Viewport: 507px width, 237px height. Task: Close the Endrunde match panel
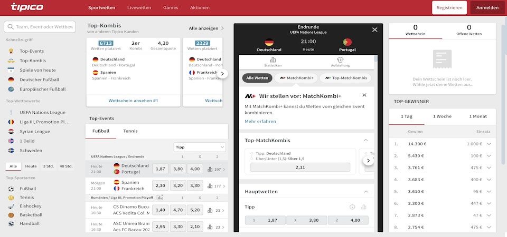[375, 29]
